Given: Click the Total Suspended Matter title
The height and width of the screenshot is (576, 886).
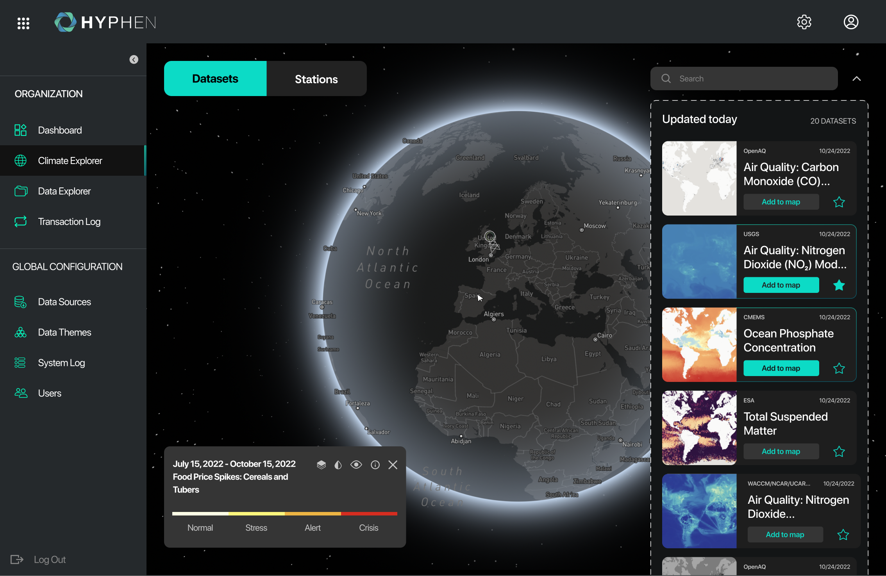Looking at the screenshot, I should [x=786, y=424].
